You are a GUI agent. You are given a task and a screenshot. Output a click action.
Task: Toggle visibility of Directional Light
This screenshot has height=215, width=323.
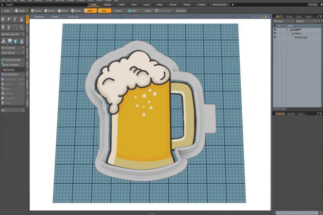coord(275,37)
